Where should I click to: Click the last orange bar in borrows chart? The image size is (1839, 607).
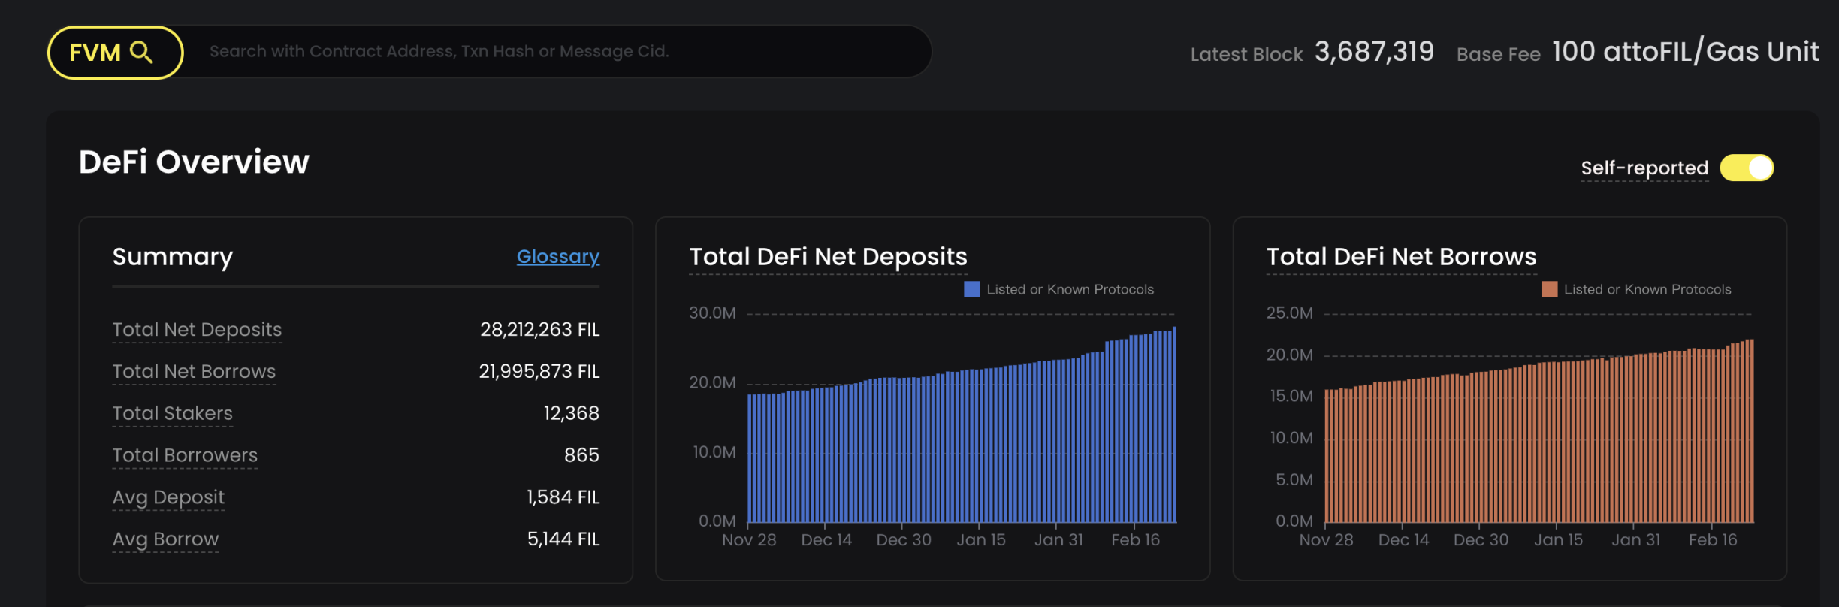[1751, 432]
